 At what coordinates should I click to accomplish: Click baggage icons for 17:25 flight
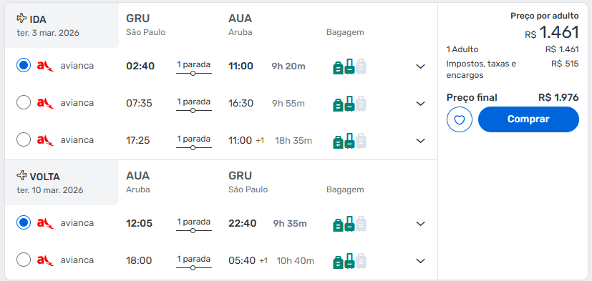click(x=349, y=141)
